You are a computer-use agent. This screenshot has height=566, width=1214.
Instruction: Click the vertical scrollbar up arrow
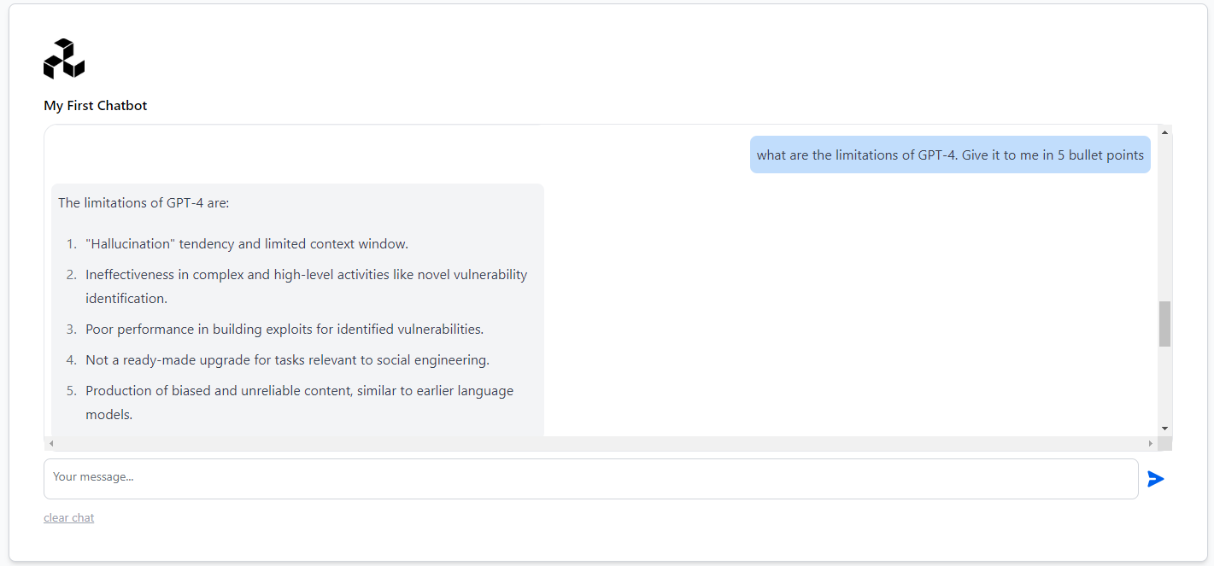click(1164, 132)
